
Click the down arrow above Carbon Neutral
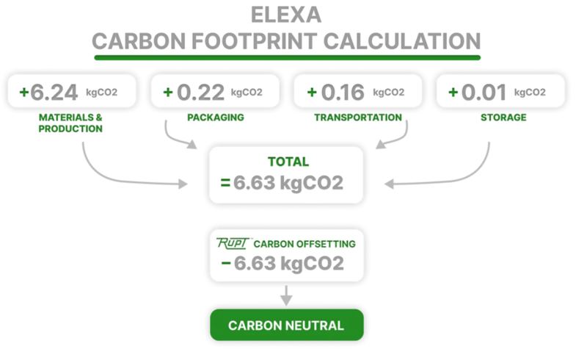pyautogui.click(x=286, y=295)
